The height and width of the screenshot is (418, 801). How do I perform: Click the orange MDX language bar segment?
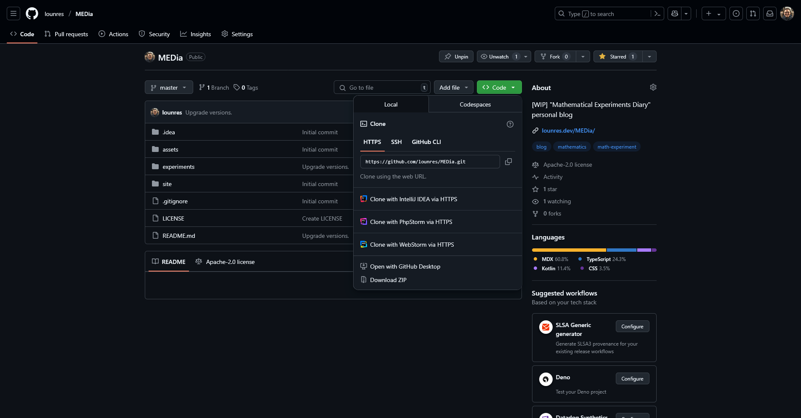click(569, 250)
